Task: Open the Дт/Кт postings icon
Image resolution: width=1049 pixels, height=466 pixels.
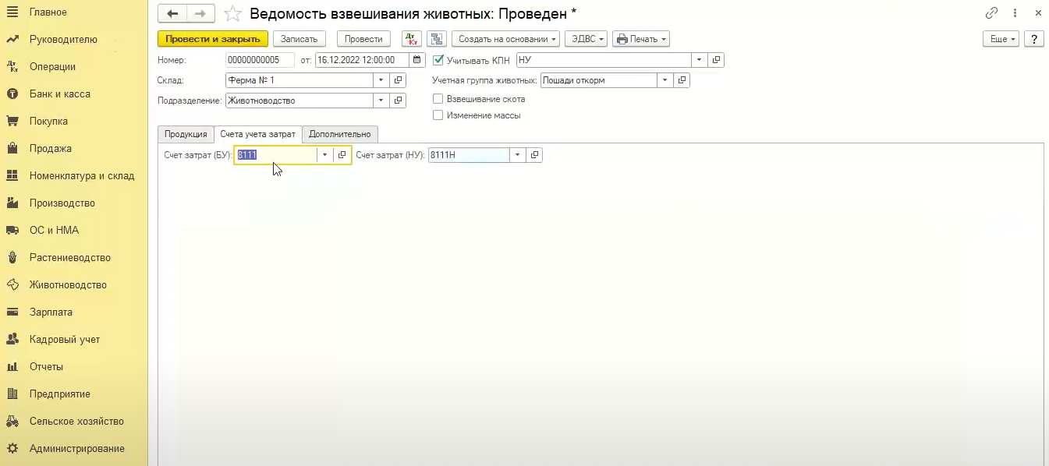Action: [x=411, y=39]
